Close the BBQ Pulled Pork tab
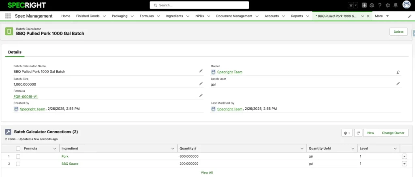Image resolution: width=415 pixels, height=177 pixels. tap(368, 16)
